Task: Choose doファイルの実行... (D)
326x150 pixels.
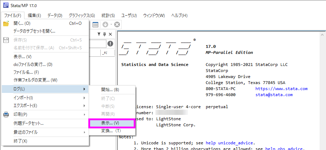Action: coord(45,65)
